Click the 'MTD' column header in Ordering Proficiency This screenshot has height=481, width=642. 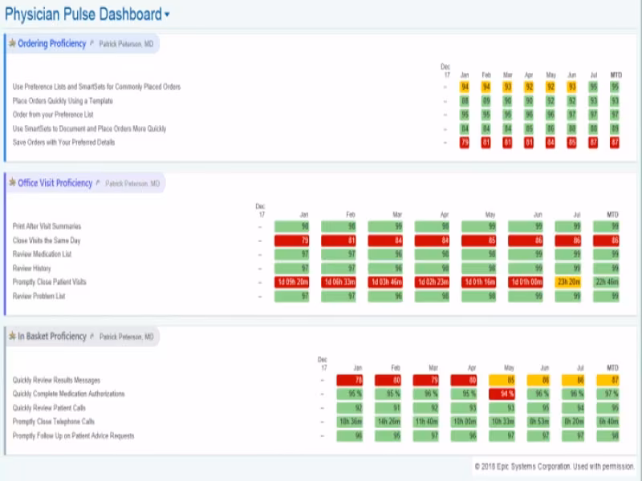(x=616, y=75)
